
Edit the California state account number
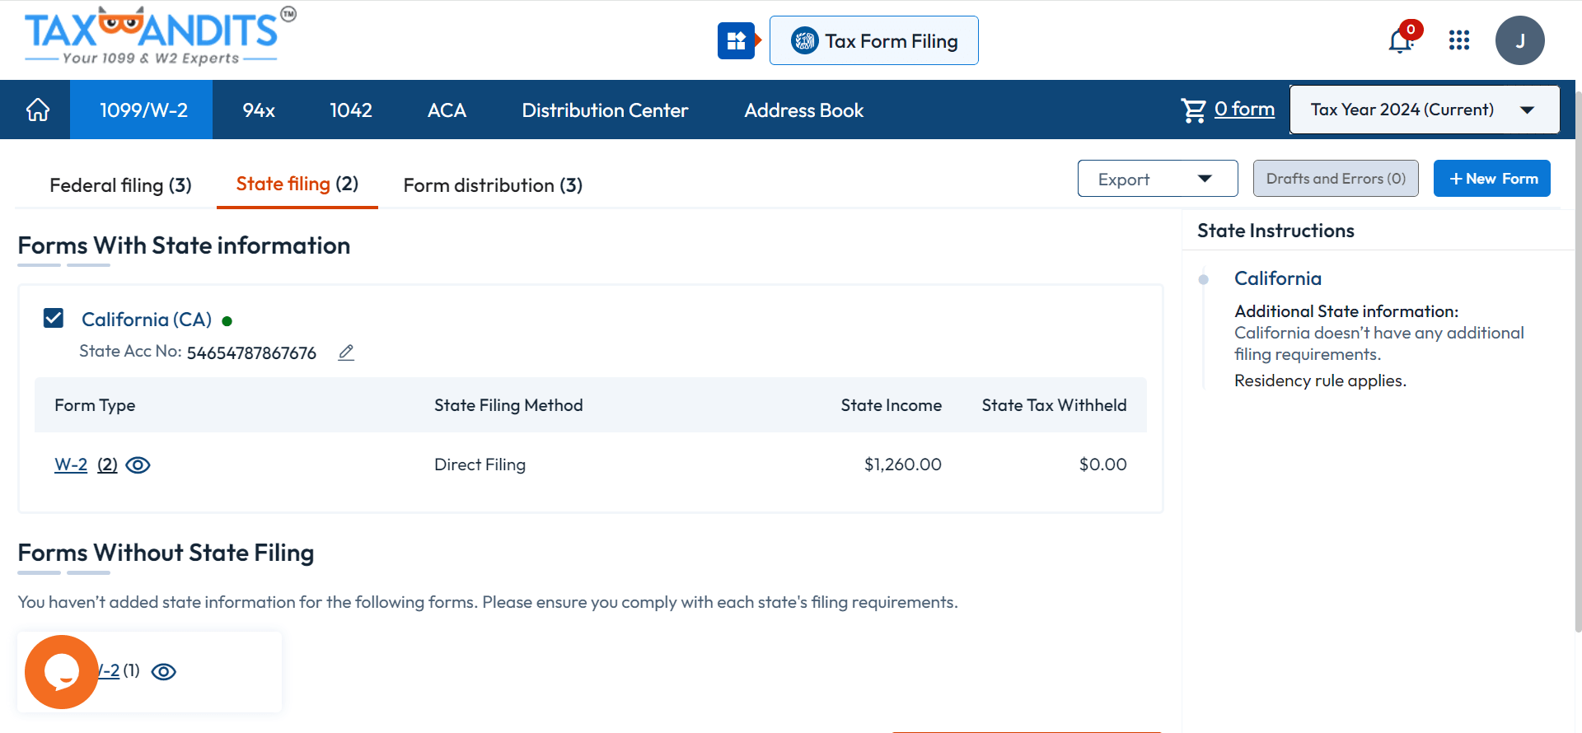(x=346, y=352)
